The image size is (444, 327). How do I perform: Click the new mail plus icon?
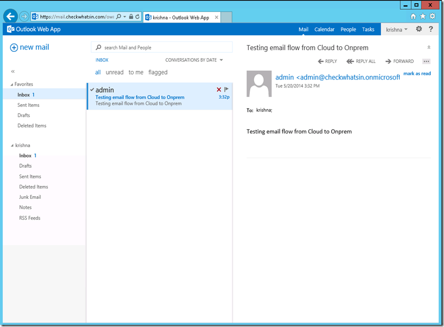tap(14, 47)
